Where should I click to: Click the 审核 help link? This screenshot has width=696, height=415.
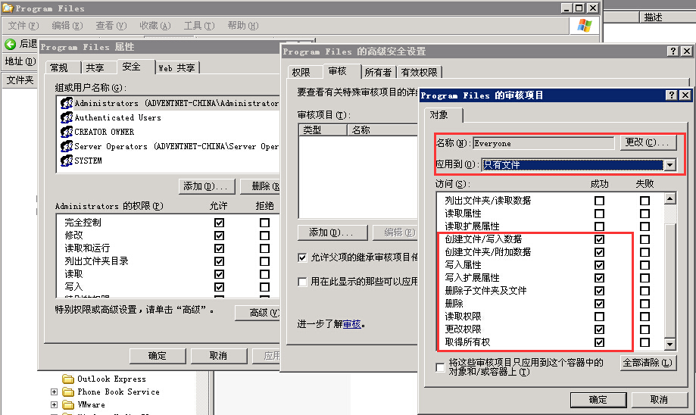(351, 324)
